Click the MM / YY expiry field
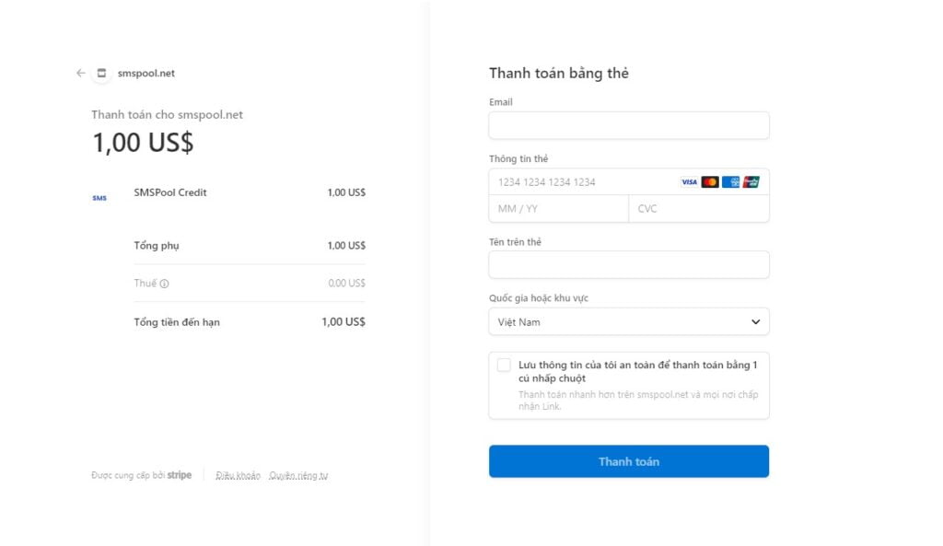The image size is (943, 546). click(x=558, y=209)
